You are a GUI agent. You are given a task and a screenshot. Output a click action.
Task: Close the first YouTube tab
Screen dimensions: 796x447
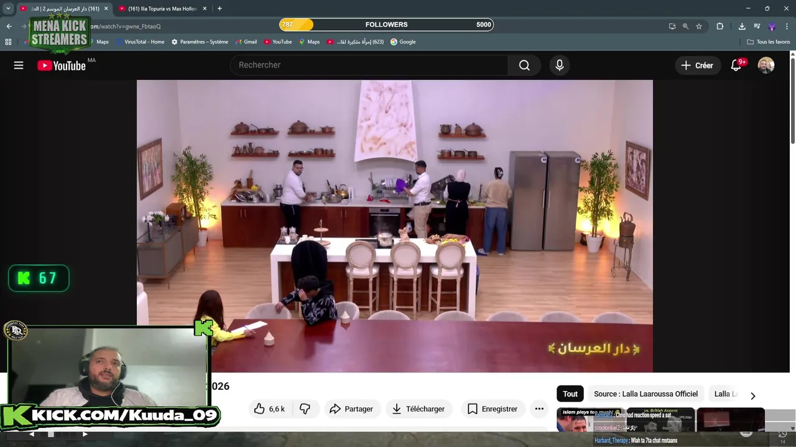106,9
